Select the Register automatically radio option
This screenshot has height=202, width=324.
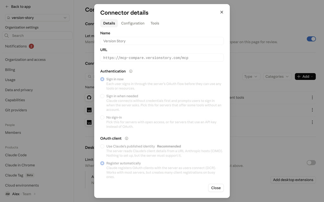pyautogui.click(x=102, y=163)
